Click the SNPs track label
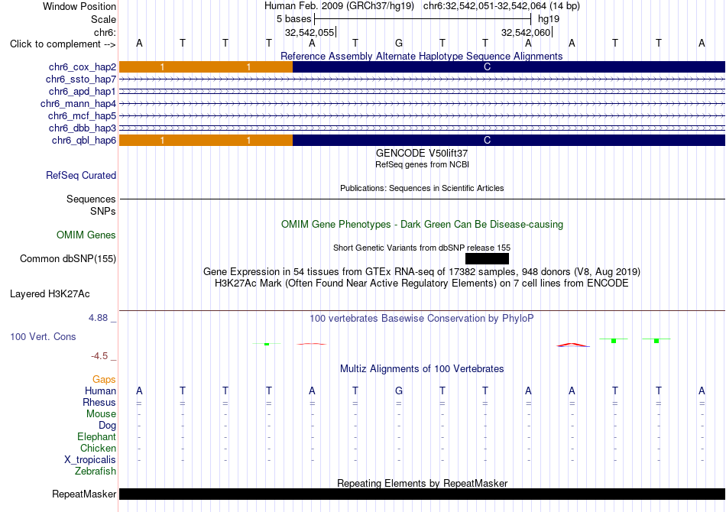The image size is (726, 512). click(x=103, y=211)
